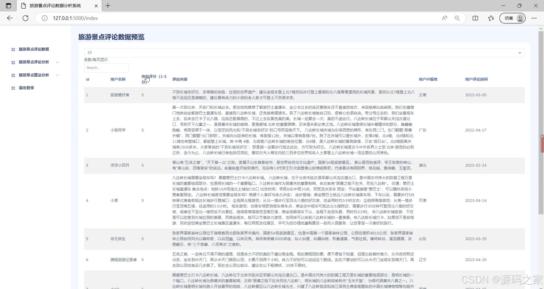544x289 pixels.
Task: Open favorites star icon
Action: [x=491, y=18]
